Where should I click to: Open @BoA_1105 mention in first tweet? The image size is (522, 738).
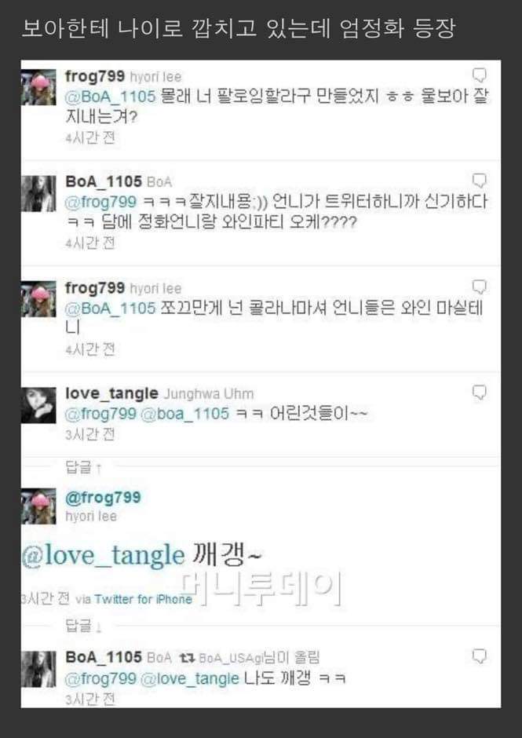(111, 97)
